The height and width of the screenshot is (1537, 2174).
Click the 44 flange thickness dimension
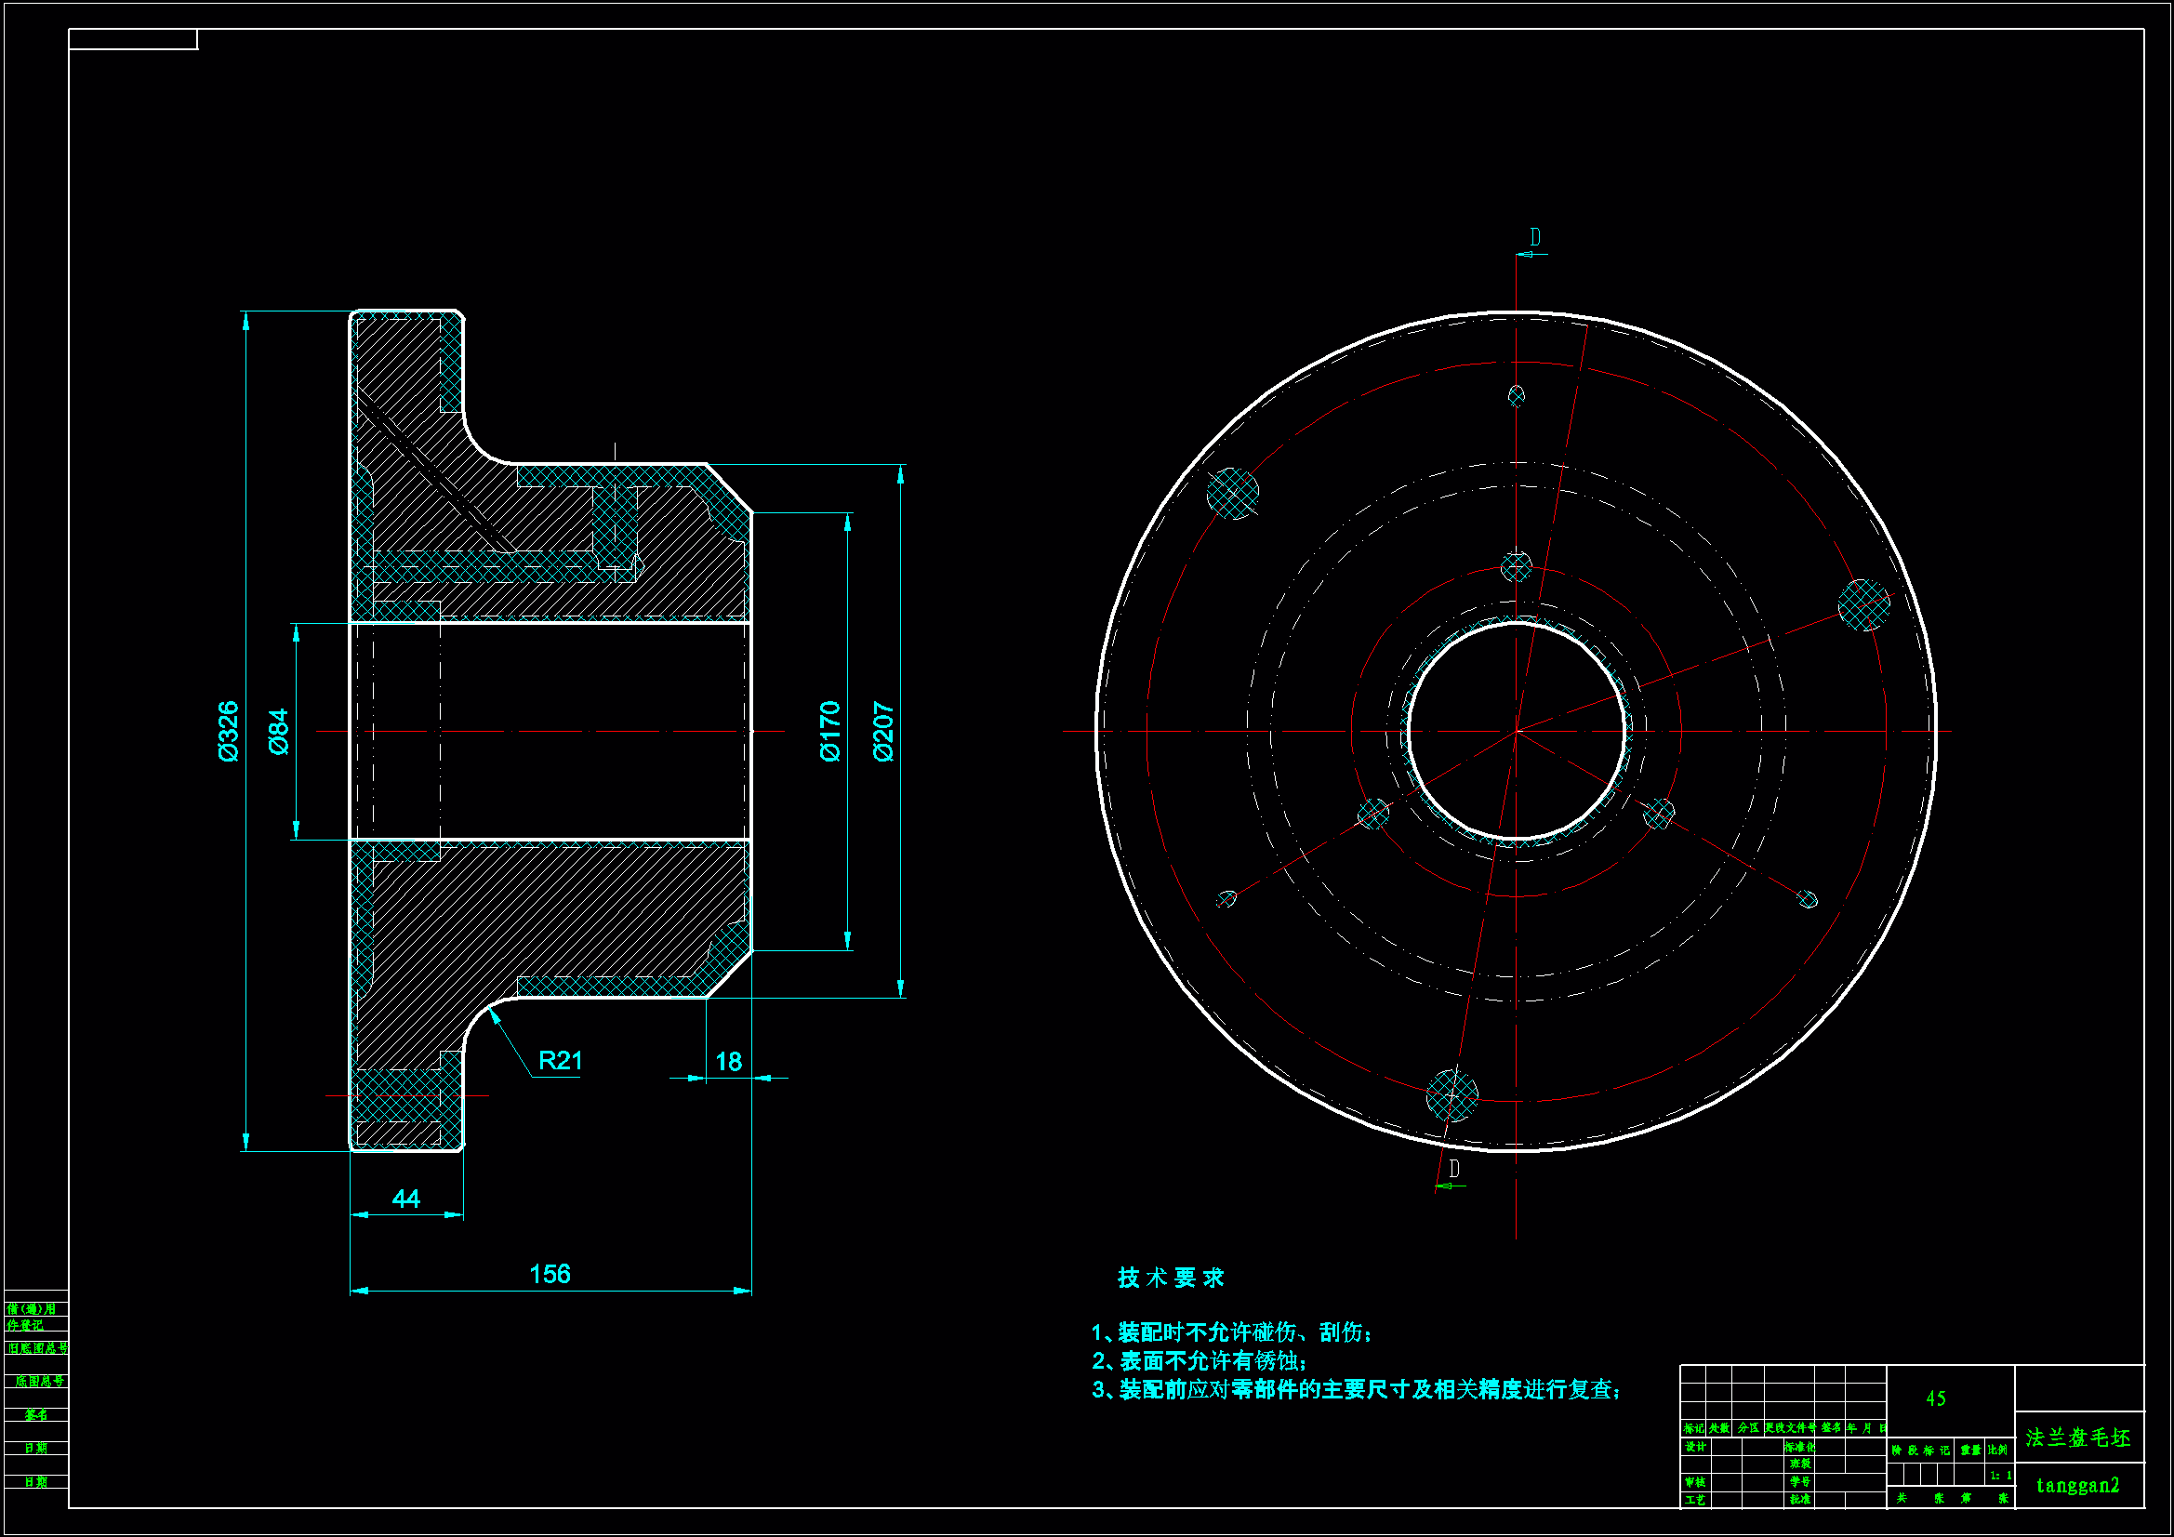point(405,1199)
